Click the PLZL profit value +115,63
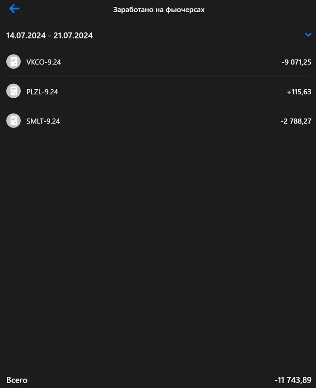 point(299,92)
